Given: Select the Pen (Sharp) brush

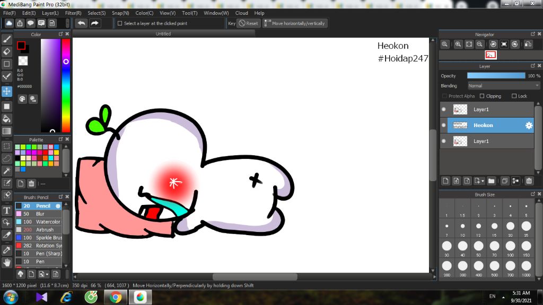Looking at the screenshot, I should coord(38,254).
